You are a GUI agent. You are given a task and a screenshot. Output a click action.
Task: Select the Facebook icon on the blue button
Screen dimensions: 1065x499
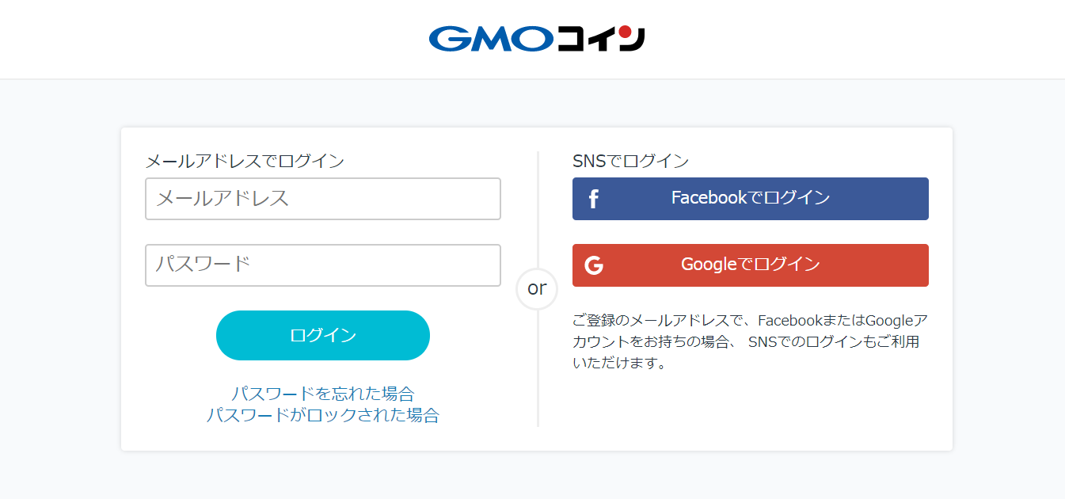(593, 199)
